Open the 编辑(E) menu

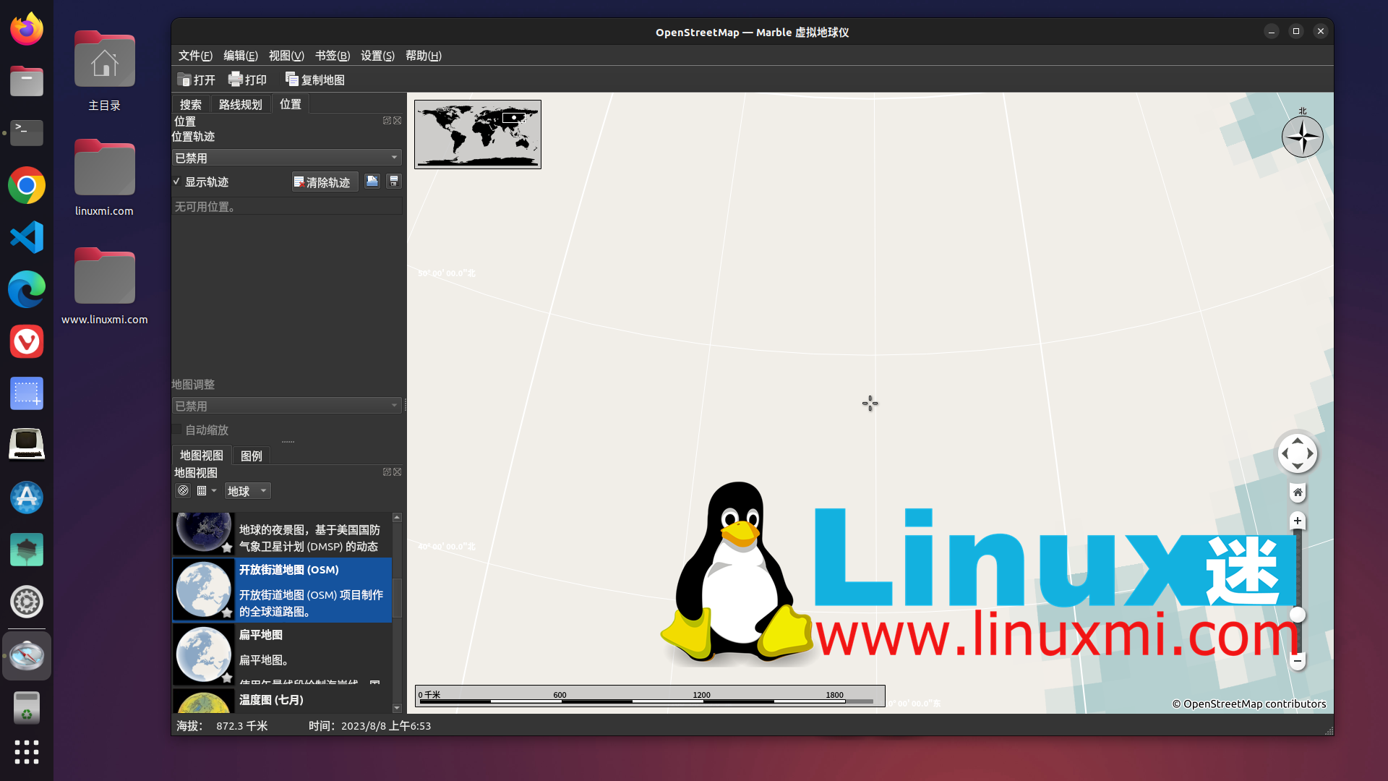(240, 56)
